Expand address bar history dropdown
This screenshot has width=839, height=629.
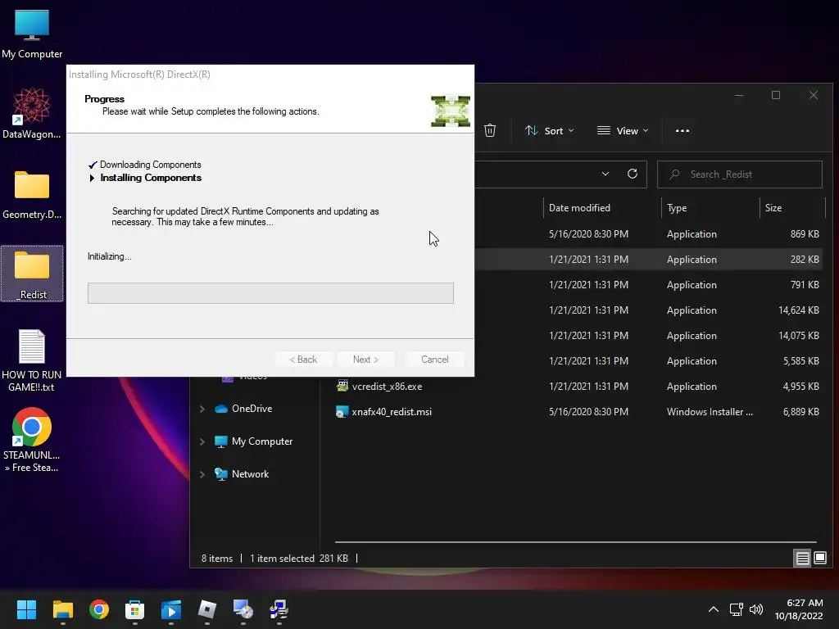click(x=605, y=174)
